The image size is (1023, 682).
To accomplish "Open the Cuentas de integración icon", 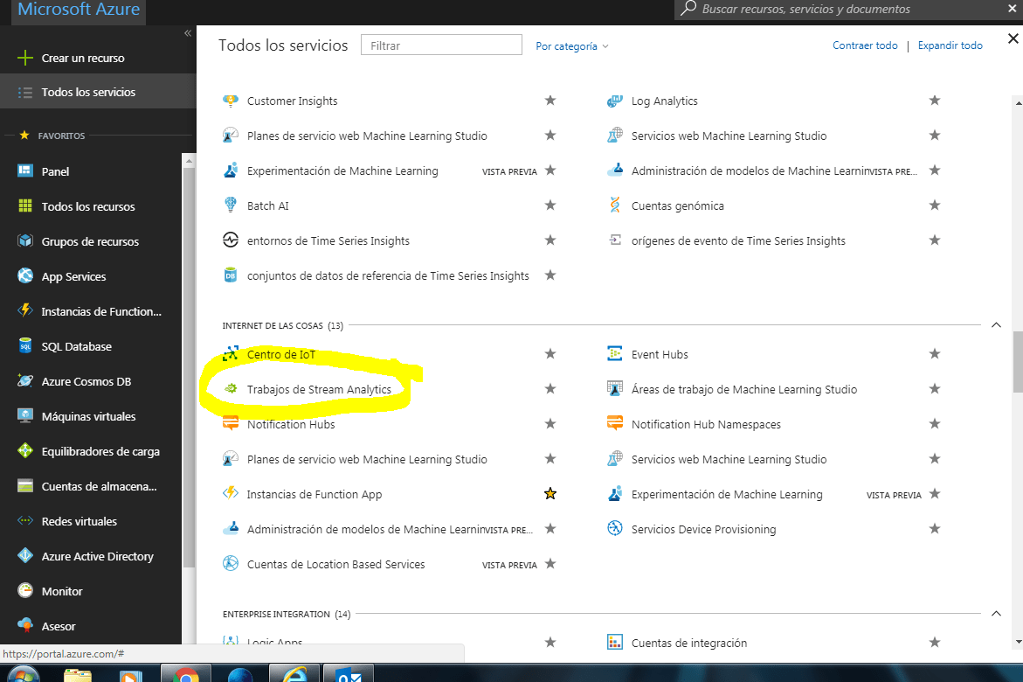I will click(614, 642).
